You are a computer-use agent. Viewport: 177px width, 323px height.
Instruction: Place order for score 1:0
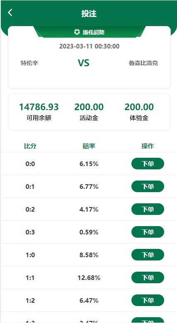pyautogui.click(x=148, y=255)
